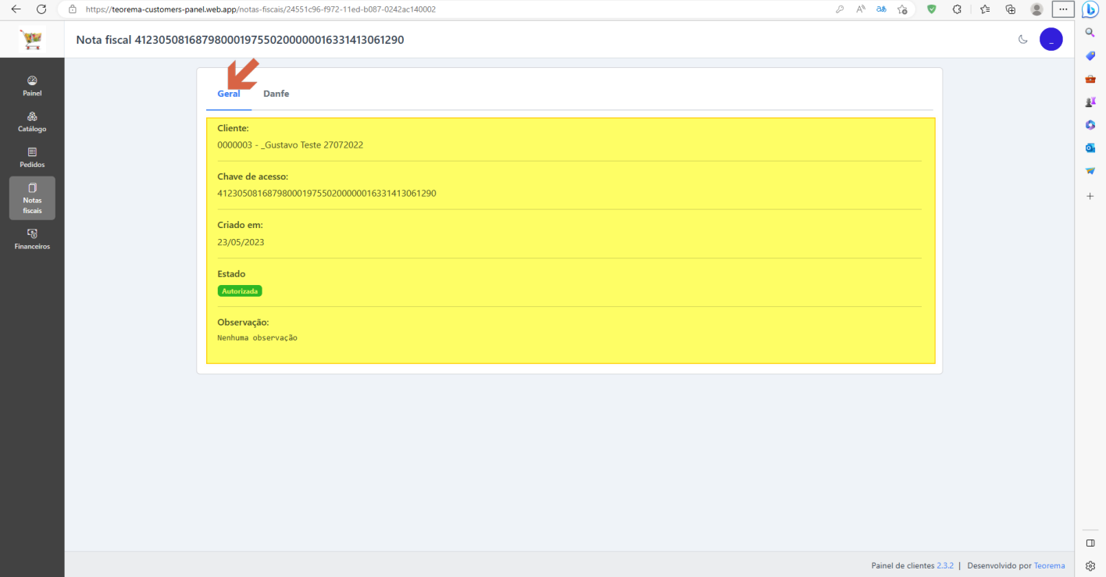Click the site lock icon

point(72,9)
